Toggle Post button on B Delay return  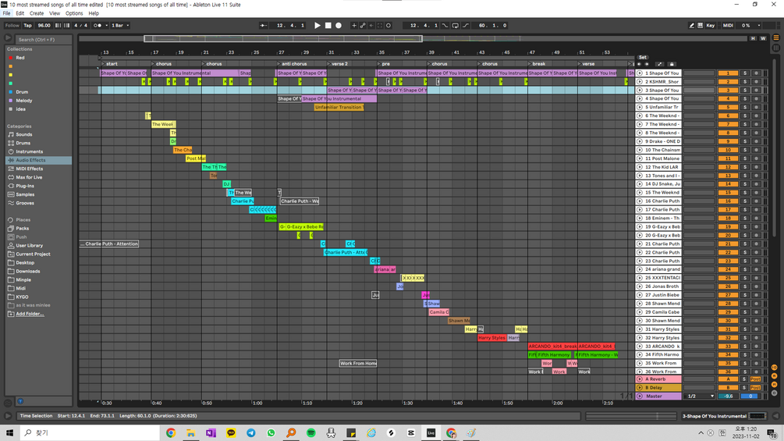tap(755, 387)
